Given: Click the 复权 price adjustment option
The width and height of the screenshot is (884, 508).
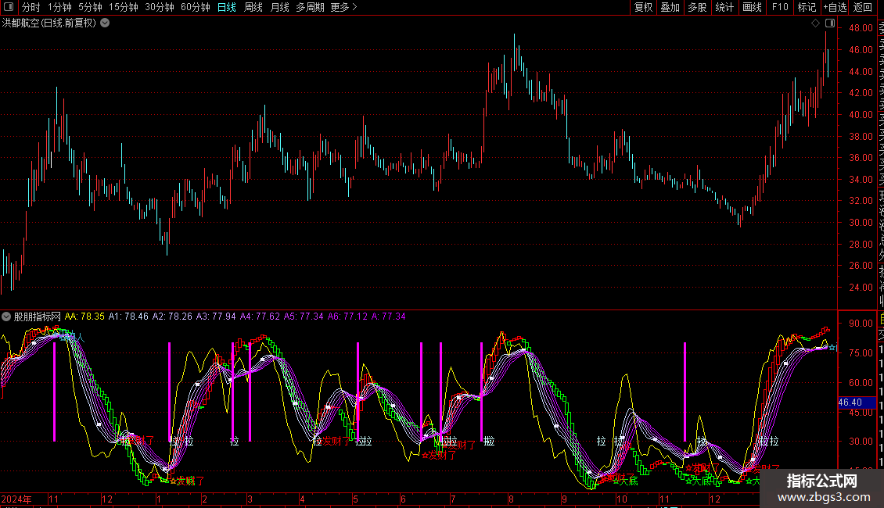Looking at the screenshot, I should point(643,7).
